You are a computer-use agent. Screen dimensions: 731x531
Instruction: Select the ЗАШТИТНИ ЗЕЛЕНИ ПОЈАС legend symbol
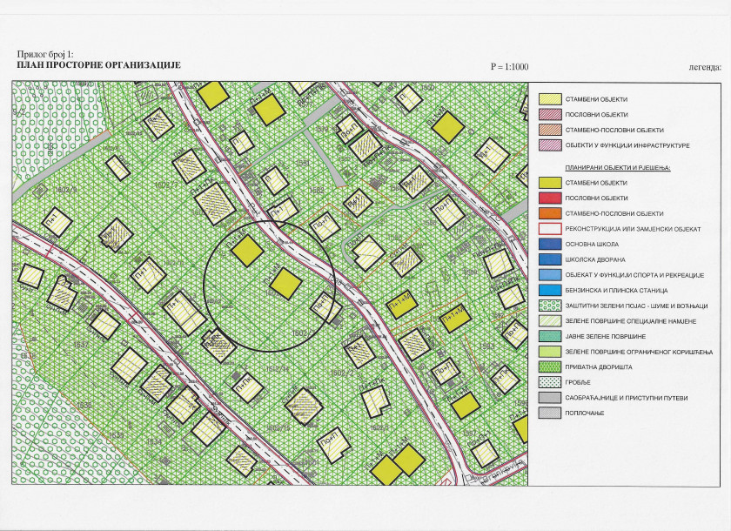tap(549, 306)
